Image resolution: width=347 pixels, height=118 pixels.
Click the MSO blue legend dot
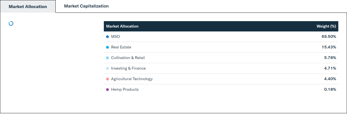[107, 37]
